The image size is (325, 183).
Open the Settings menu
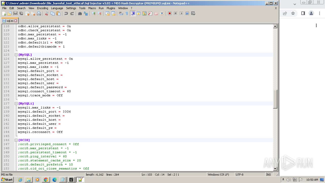[71, 8]
